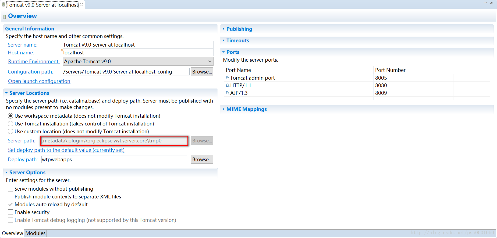Click the Deploy path input field
Screen dimensions: 497x238
[114, 159]
